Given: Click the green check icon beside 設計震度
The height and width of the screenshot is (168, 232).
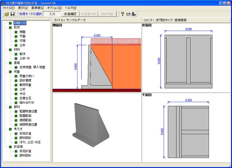Looking at the screenshot, I should coord(16,80).
